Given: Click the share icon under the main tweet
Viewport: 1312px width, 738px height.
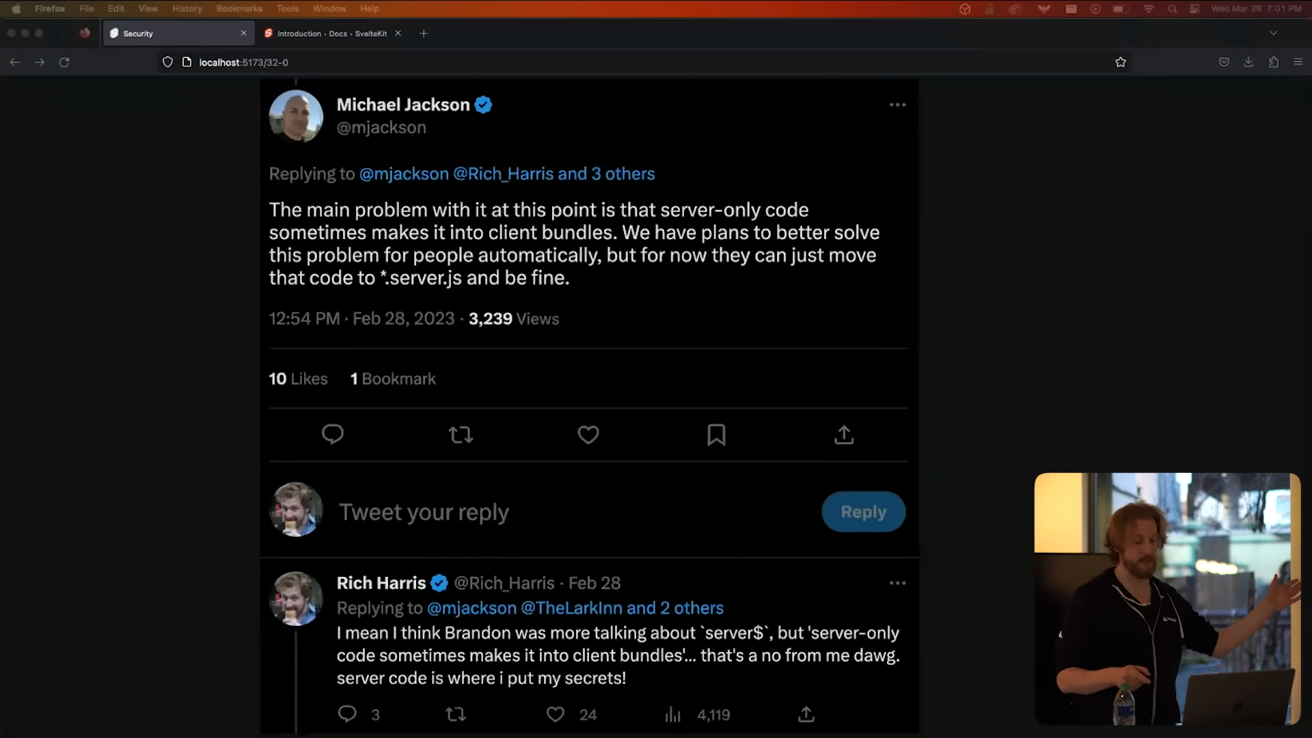Looking at the screenshot, I should pos(844,435).
